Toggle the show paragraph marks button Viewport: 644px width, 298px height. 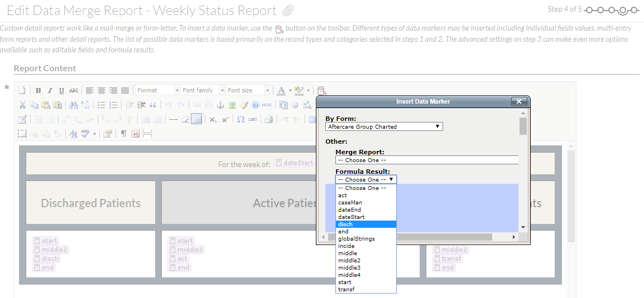(123, 134)
